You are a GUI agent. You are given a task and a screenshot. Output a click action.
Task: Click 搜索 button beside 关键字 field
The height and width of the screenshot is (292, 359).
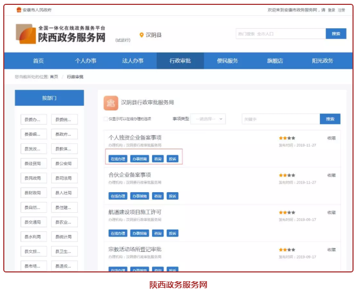tap(330, 119)
